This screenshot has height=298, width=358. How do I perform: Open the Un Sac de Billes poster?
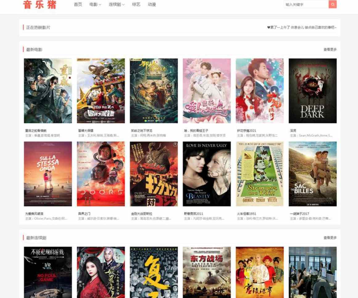pyautogui.click(x=313, y=174)
